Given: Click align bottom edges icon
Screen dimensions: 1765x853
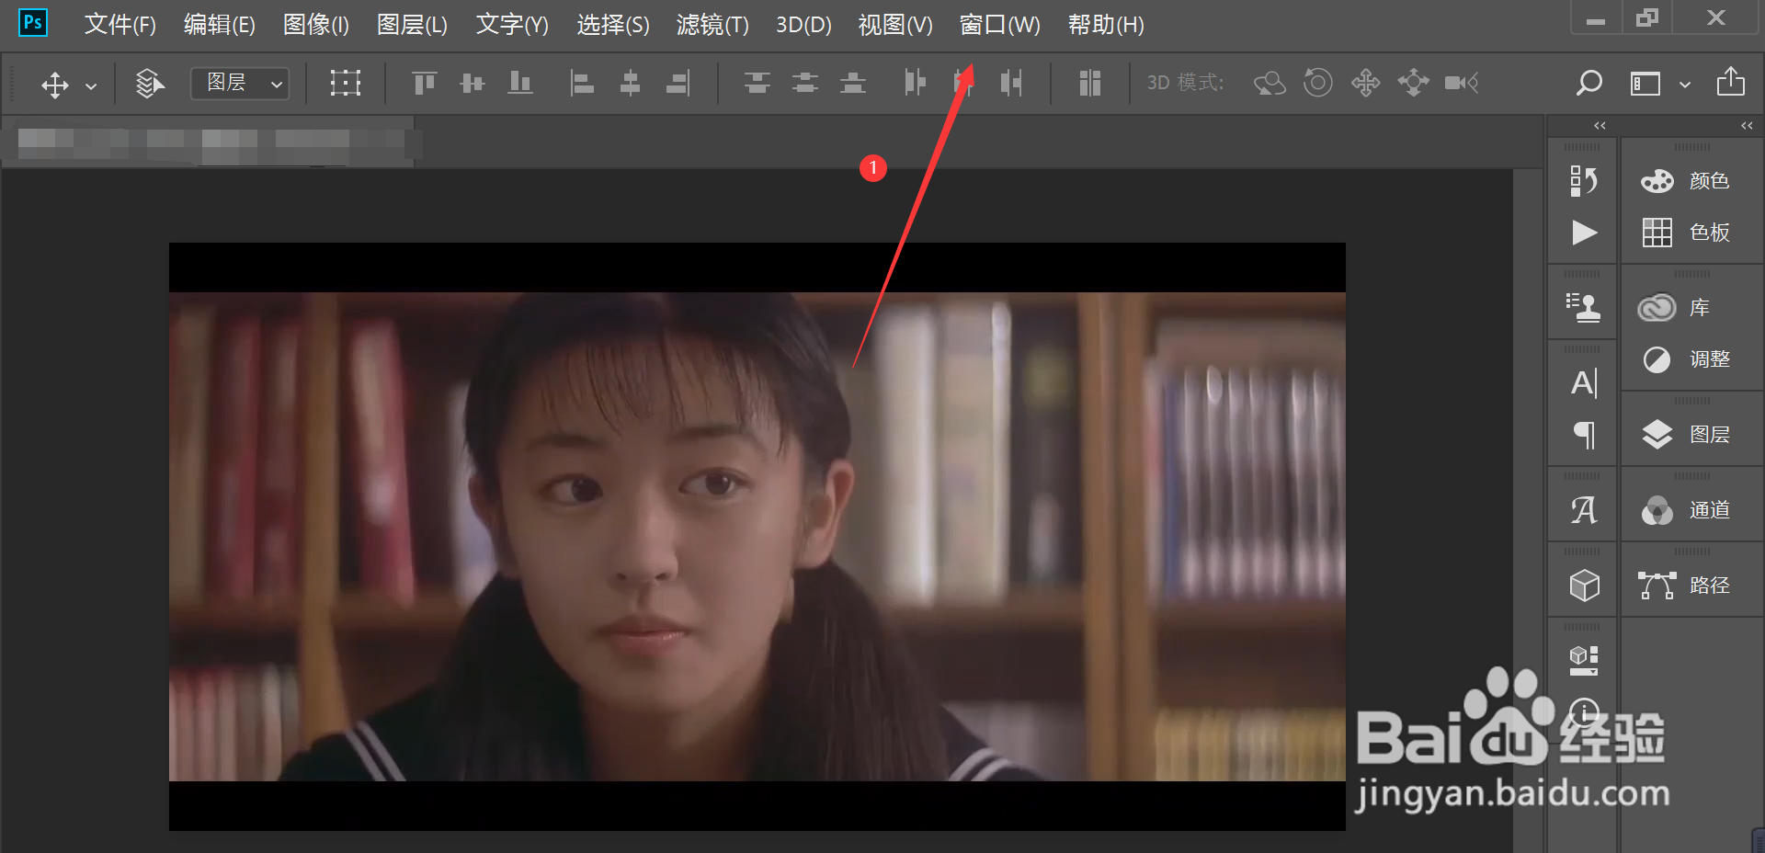Looking at the screenshot, I should (520, 84).
